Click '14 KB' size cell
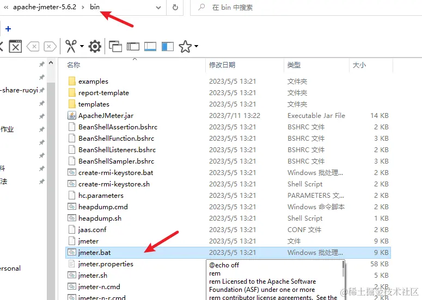The image size is (422, 300). click(x=380, y=116)
